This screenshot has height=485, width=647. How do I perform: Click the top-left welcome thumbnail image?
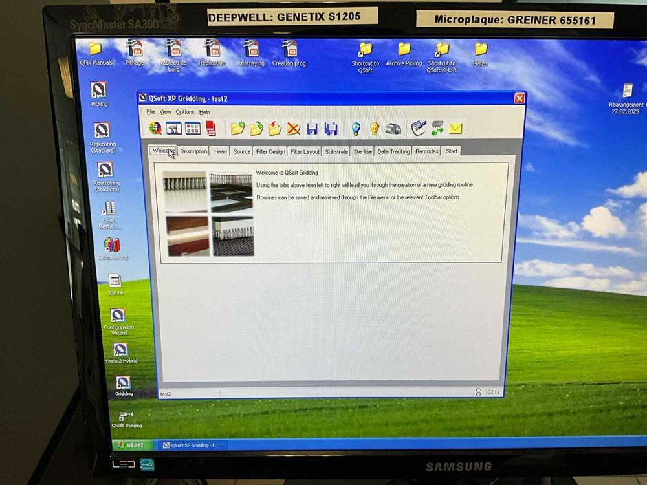[185, 191]
